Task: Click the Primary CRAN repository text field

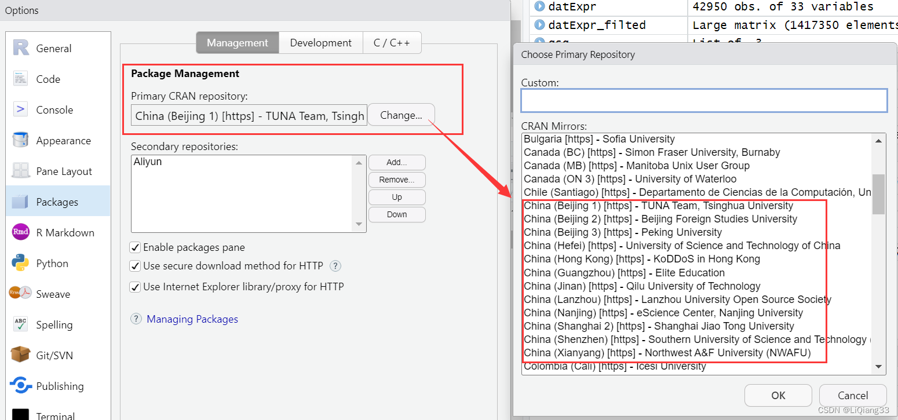Action: click(x=249, y=116)
